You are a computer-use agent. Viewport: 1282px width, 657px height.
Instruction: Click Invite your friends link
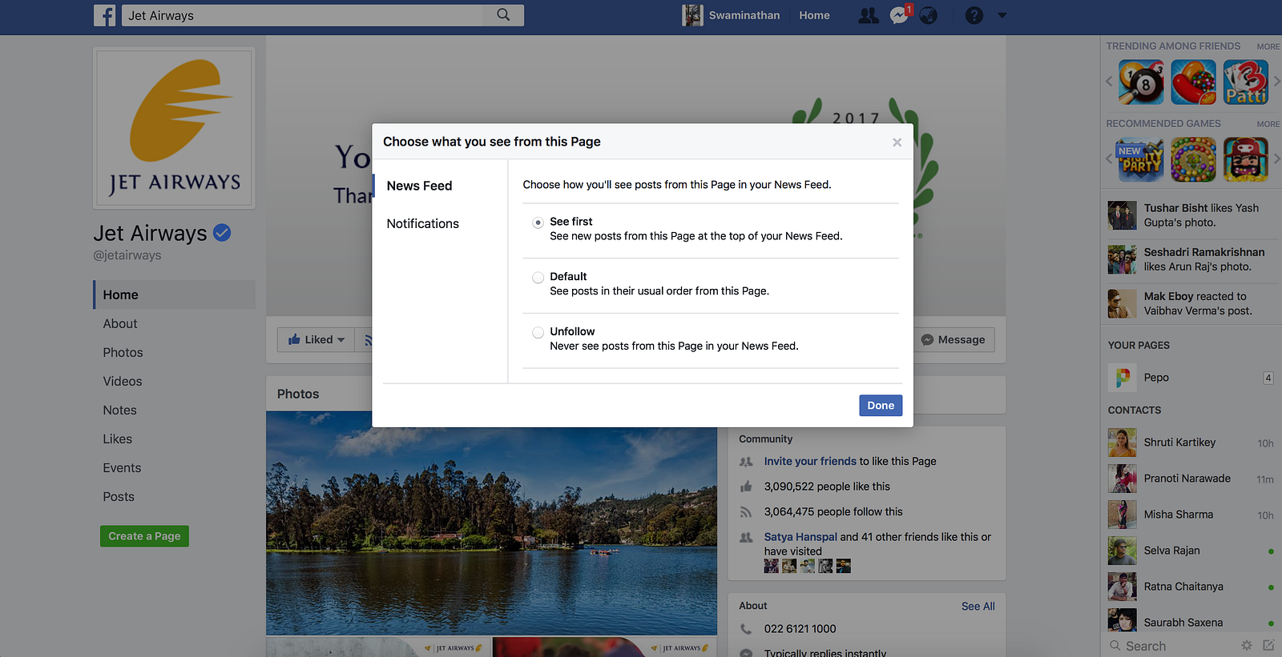(x=810, y=461)
